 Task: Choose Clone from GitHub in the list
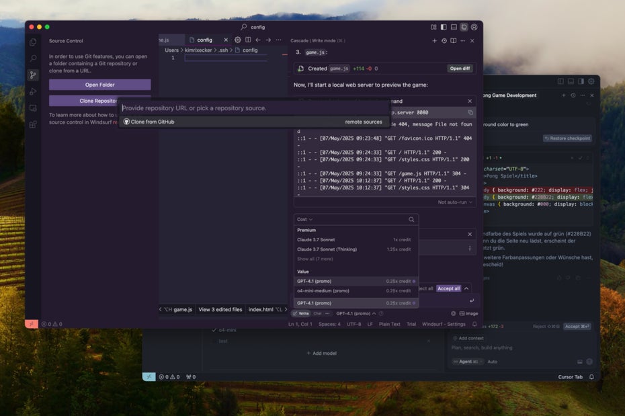coord(254,122)
